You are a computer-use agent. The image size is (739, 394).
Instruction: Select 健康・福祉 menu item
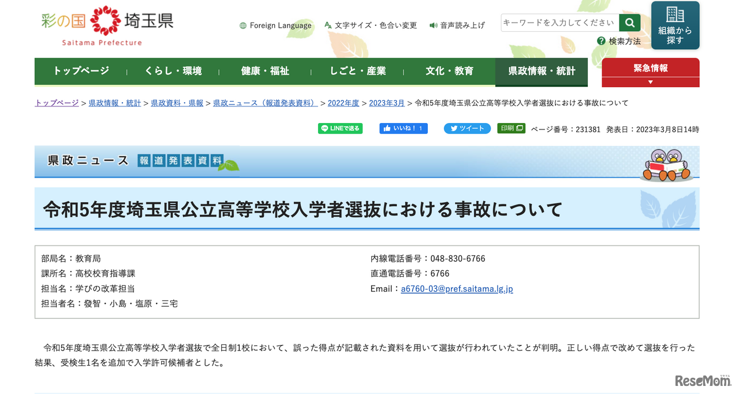pyautogui.click(x=265, y=71)
